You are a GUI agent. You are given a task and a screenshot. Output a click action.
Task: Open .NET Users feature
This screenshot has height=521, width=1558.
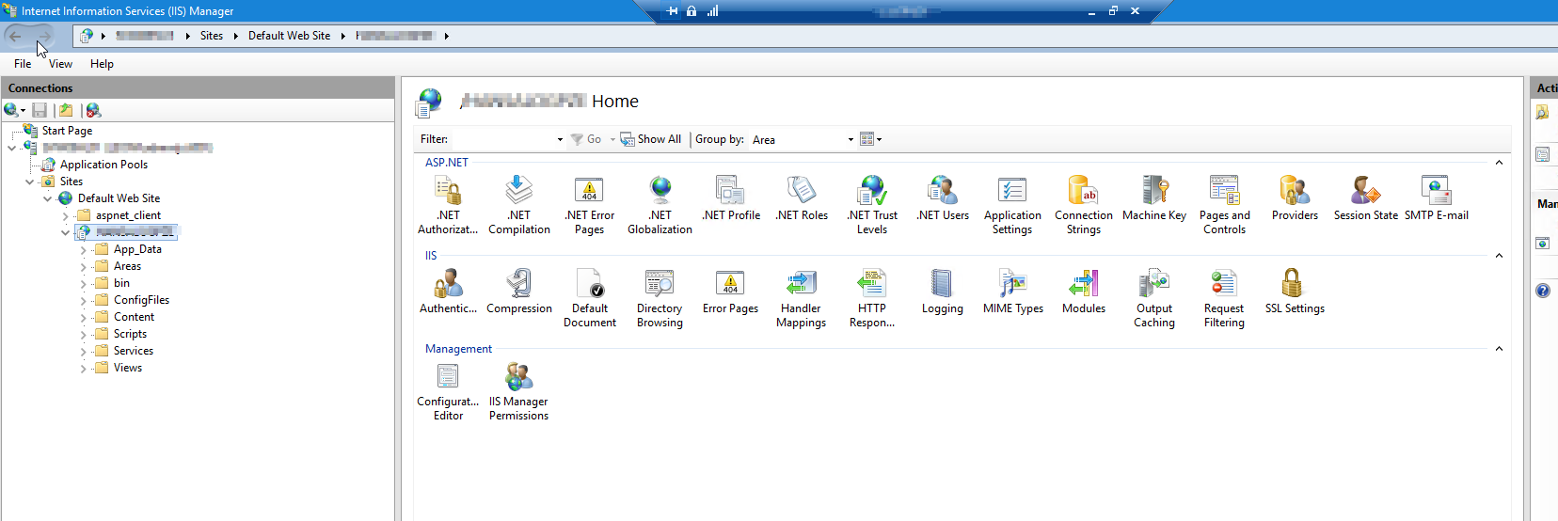pos(943,197)
